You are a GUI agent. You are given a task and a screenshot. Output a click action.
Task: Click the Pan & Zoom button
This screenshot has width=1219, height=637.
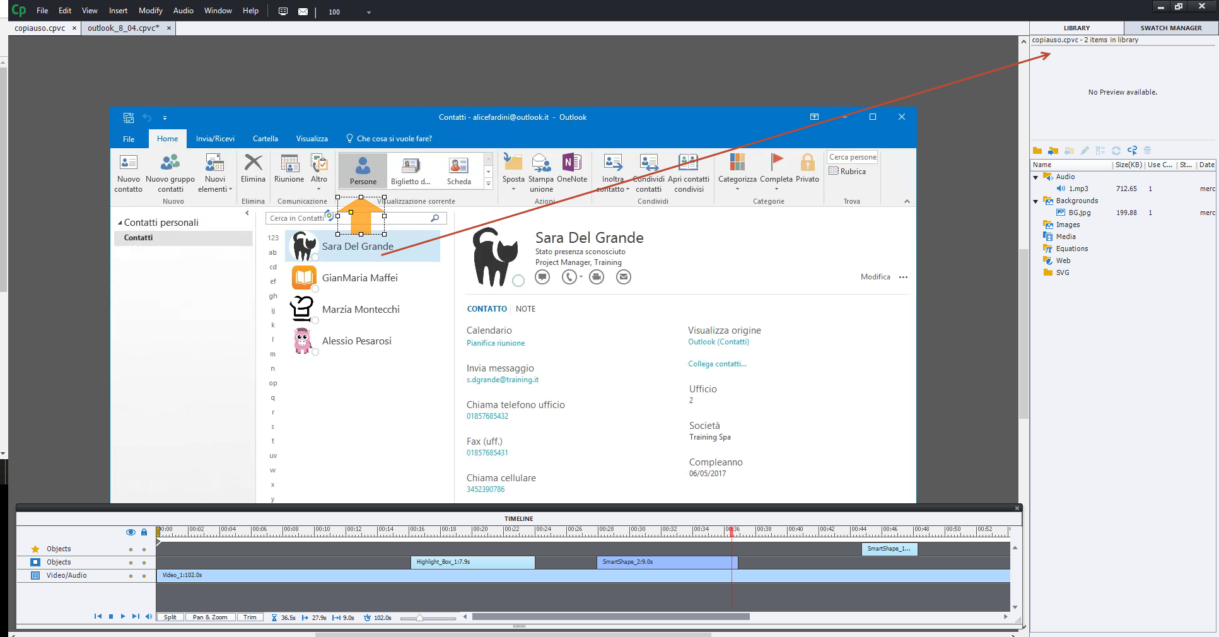210,617
